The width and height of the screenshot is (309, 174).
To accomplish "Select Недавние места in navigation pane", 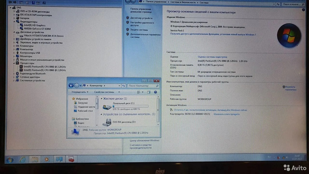I will pos(86,107).
